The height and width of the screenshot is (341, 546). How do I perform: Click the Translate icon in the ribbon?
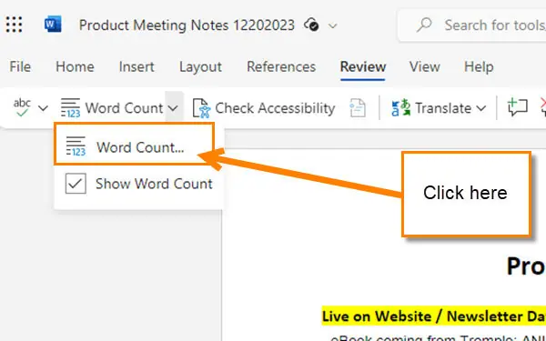pyautogui.click(x=400, y=108)
